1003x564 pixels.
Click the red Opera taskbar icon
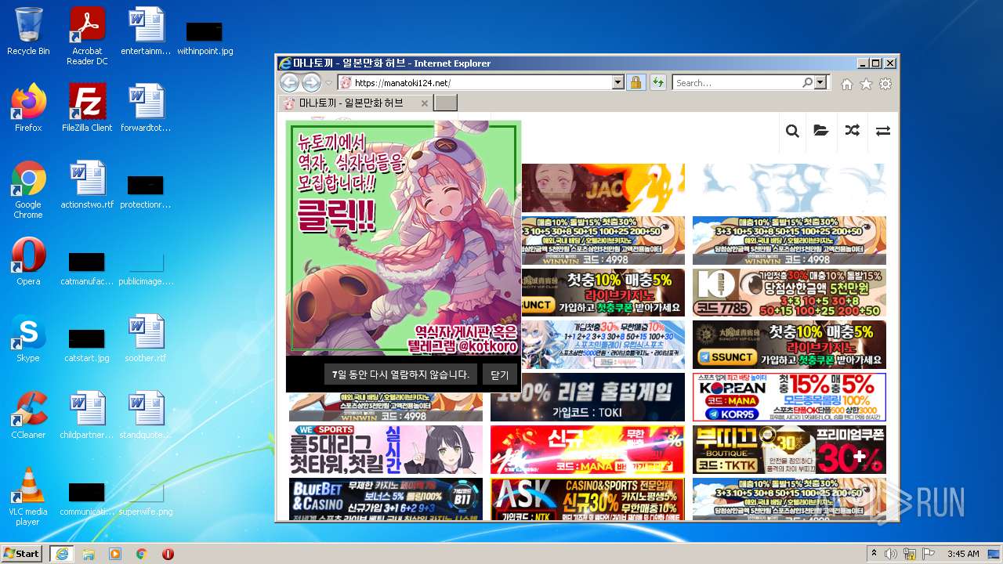coord(168,554)
